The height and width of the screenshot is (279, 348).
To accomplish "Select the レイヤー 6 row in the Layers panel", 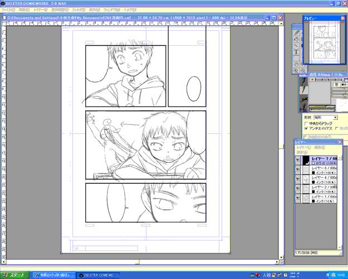I will click(316, 170).
